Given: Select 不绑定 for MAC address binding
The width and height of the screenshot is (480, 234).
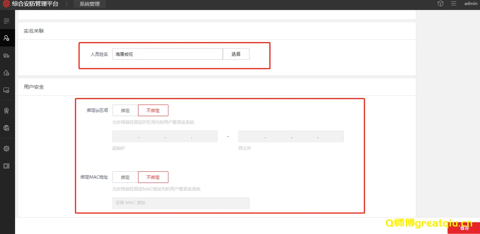Looking at the screenshot, I should click(153, 177).
